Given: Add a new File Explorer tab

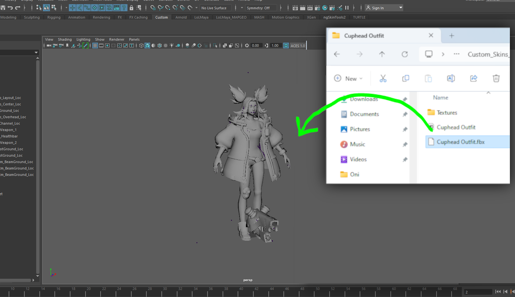Looking at the screenshot, I should pyautogui.click(x=452, y=36).
